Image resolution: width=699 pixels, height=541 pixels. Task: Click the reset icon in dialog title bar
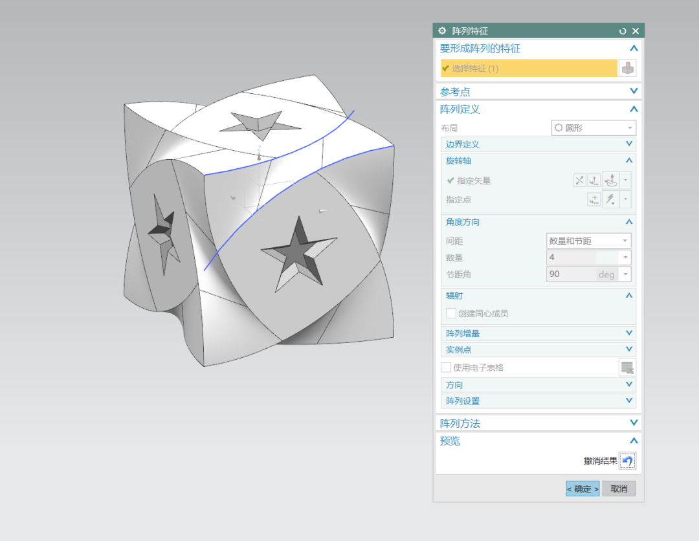(x=623, y=31)
